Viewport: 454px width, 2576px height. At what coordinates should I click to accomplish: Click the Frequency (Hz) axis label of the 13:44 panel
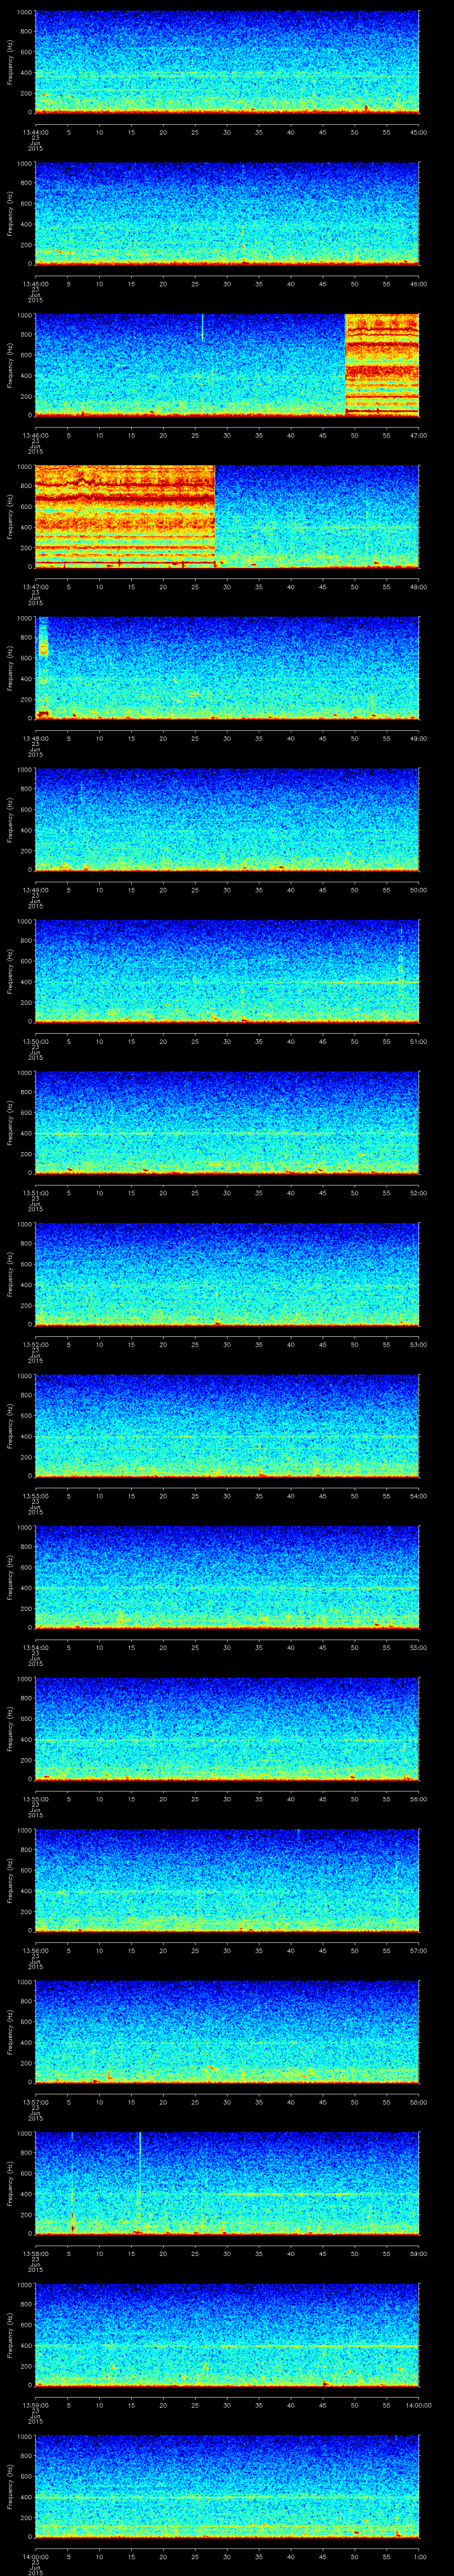point(10,62)
